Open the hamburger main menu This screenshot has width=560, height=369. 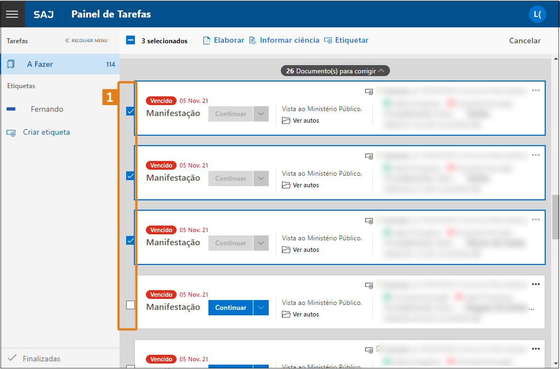pos(12,14)
